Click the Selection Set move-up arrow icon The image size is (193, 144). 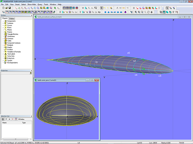pos(6,119)
